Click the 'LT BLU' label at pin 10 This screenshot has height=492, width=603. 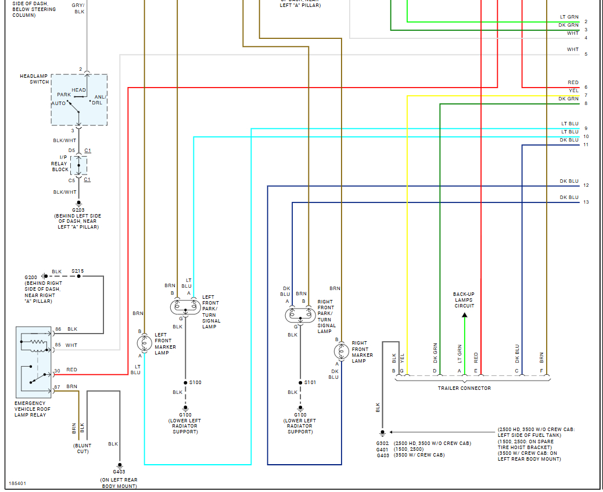pyautogui.click(x=569, y=132)
